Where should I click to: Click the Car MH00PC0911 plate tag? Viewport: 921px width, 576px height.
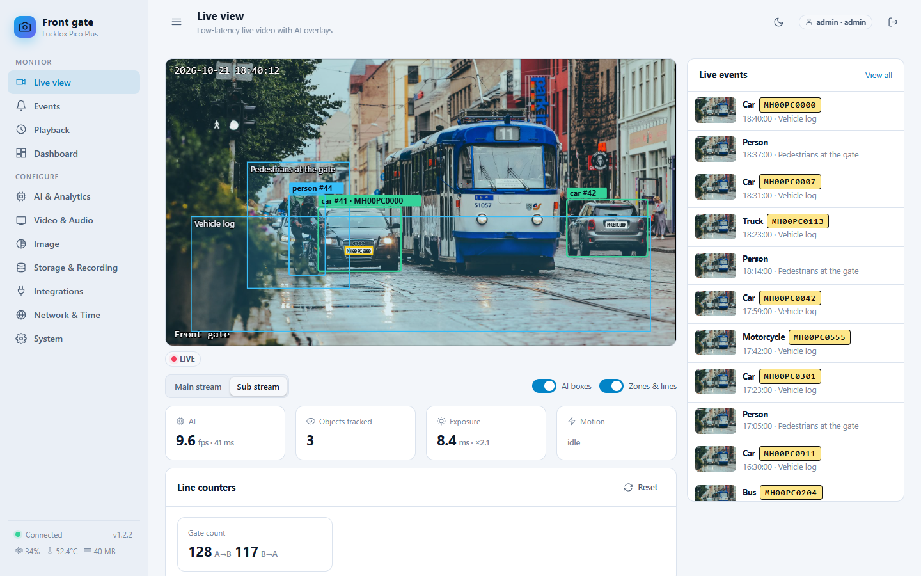point(790,454)
